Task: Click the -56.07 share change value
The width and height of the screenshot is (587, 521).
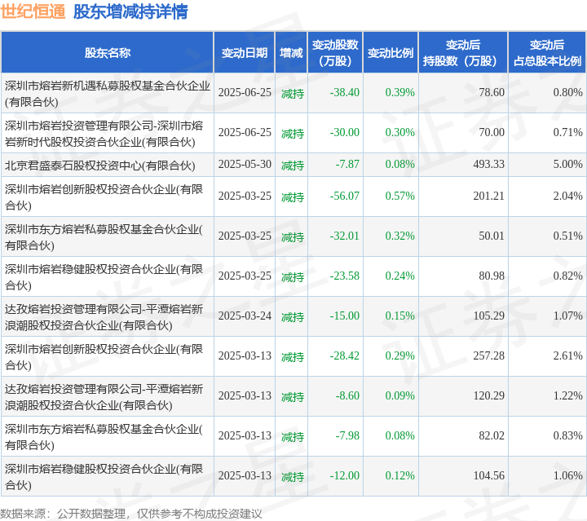Action: coord(344,196)
